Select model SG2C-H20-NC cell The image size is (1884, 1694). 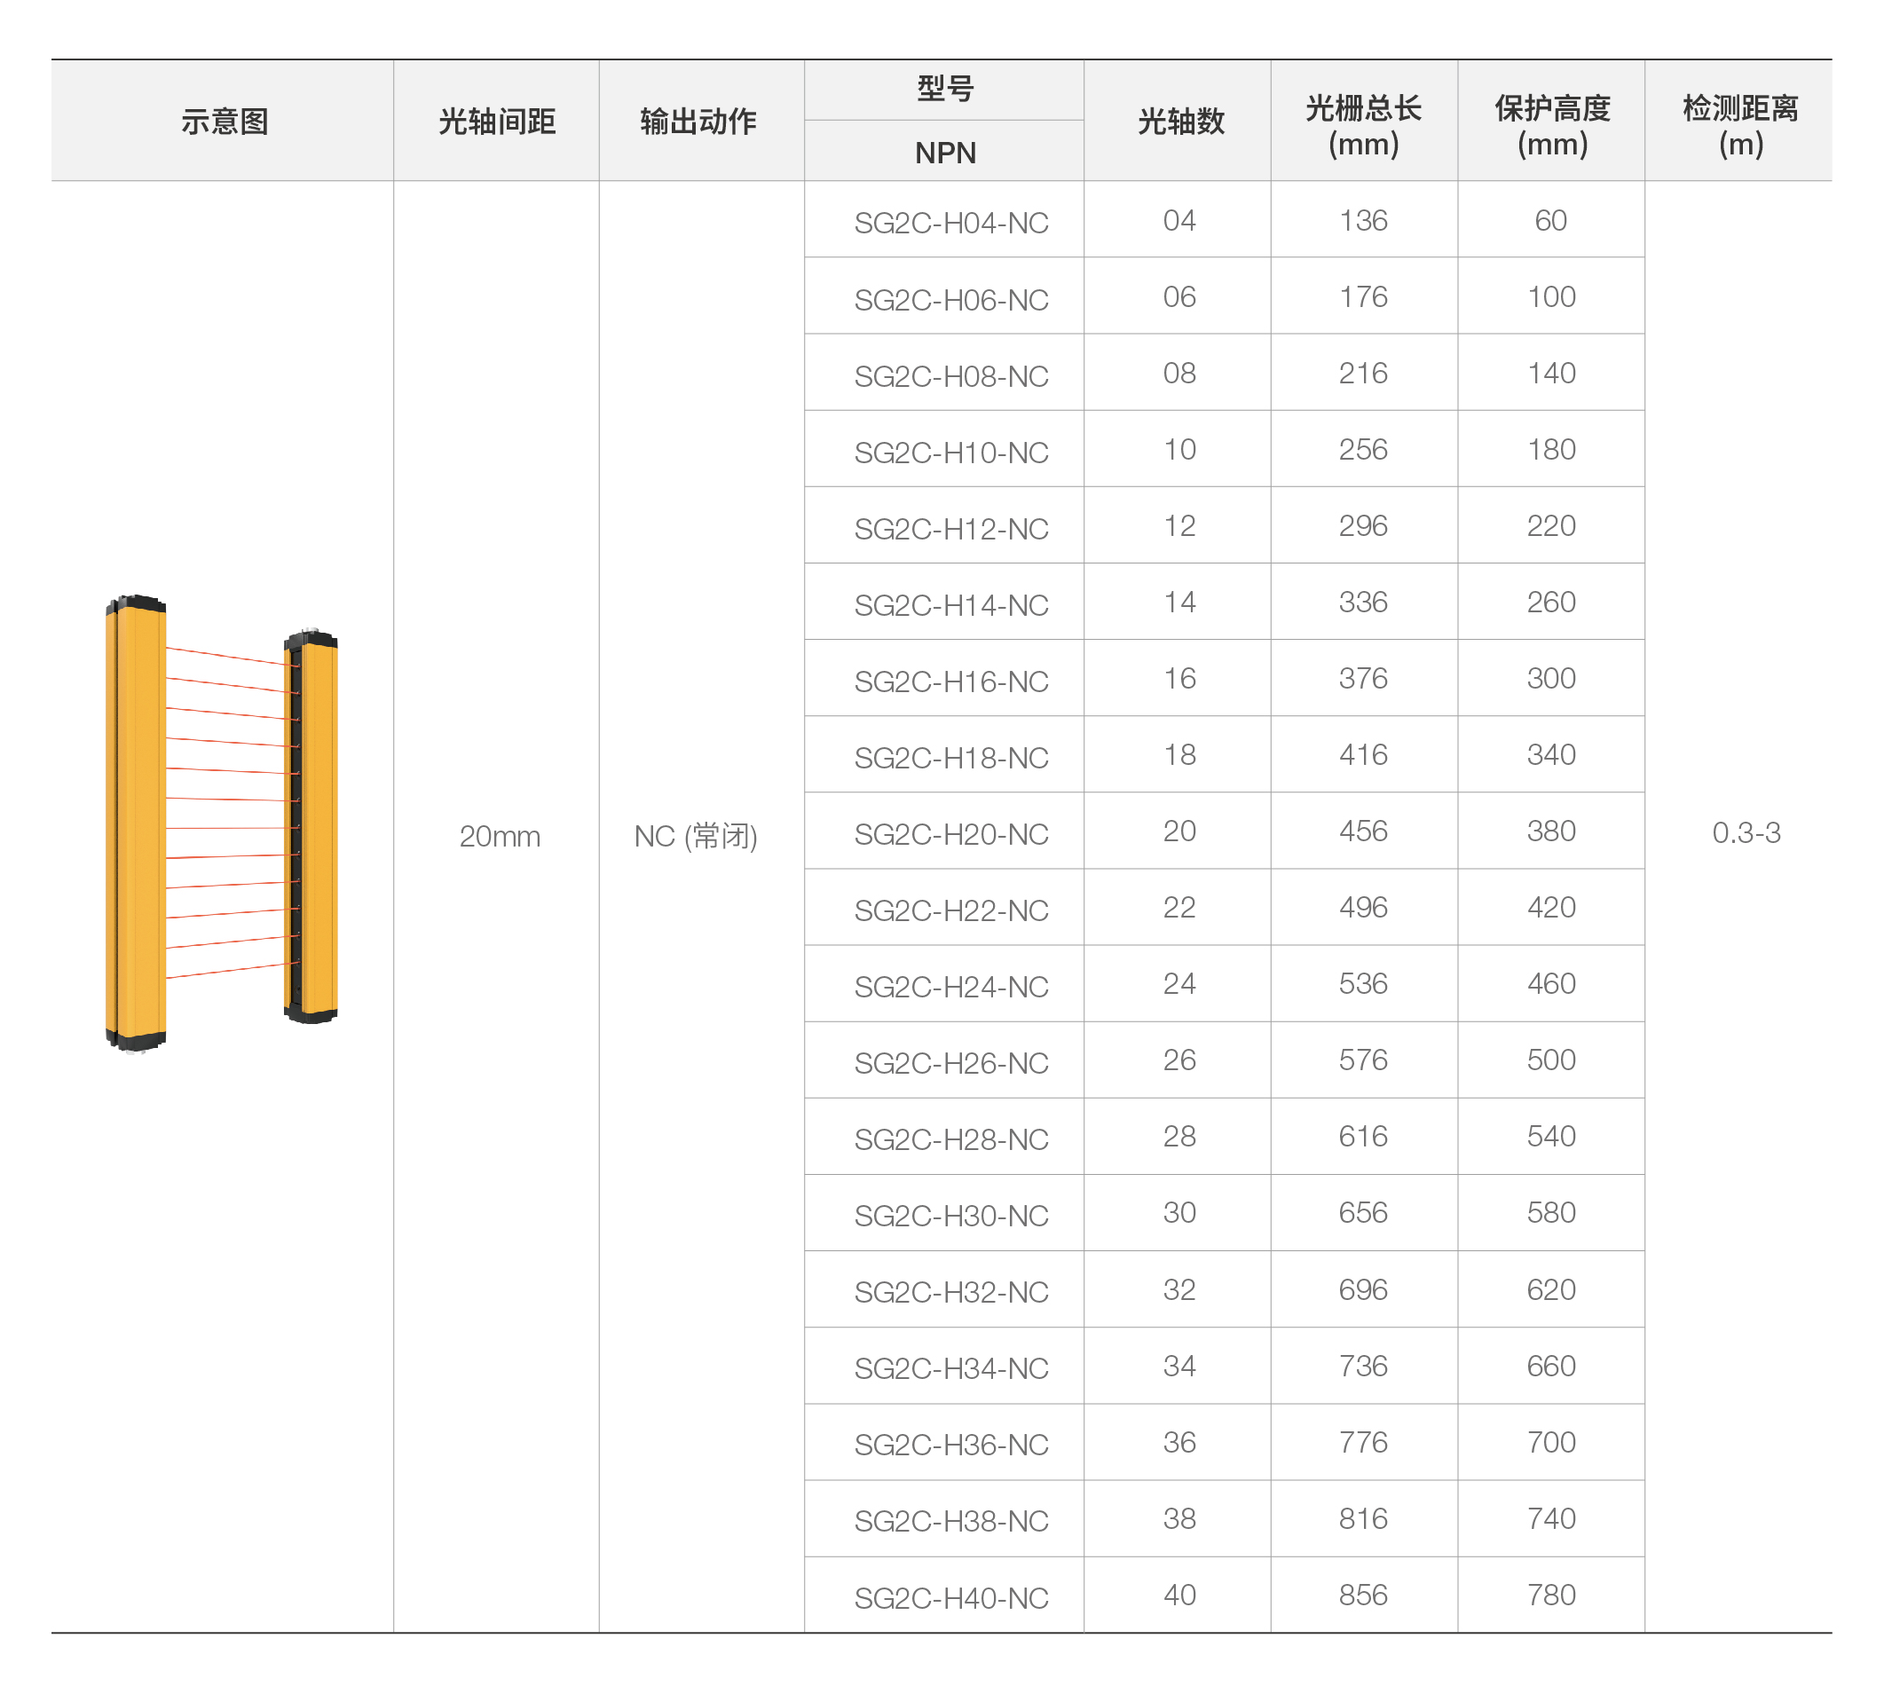pyautogui.click(x=950, y=834)
